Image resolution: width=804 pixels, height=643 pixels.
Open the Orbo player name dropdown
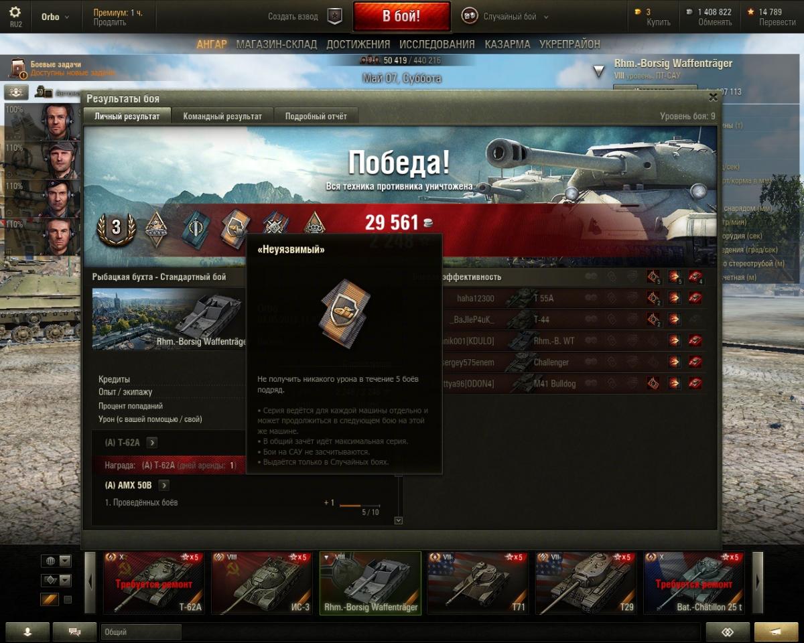(x=55, y=17)
